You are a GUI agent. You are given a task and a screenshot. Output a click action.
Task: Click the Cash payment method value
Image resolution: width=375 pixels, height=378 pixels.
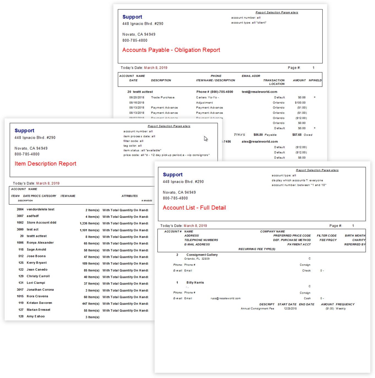pyautogui.click(x=307, y=298)
